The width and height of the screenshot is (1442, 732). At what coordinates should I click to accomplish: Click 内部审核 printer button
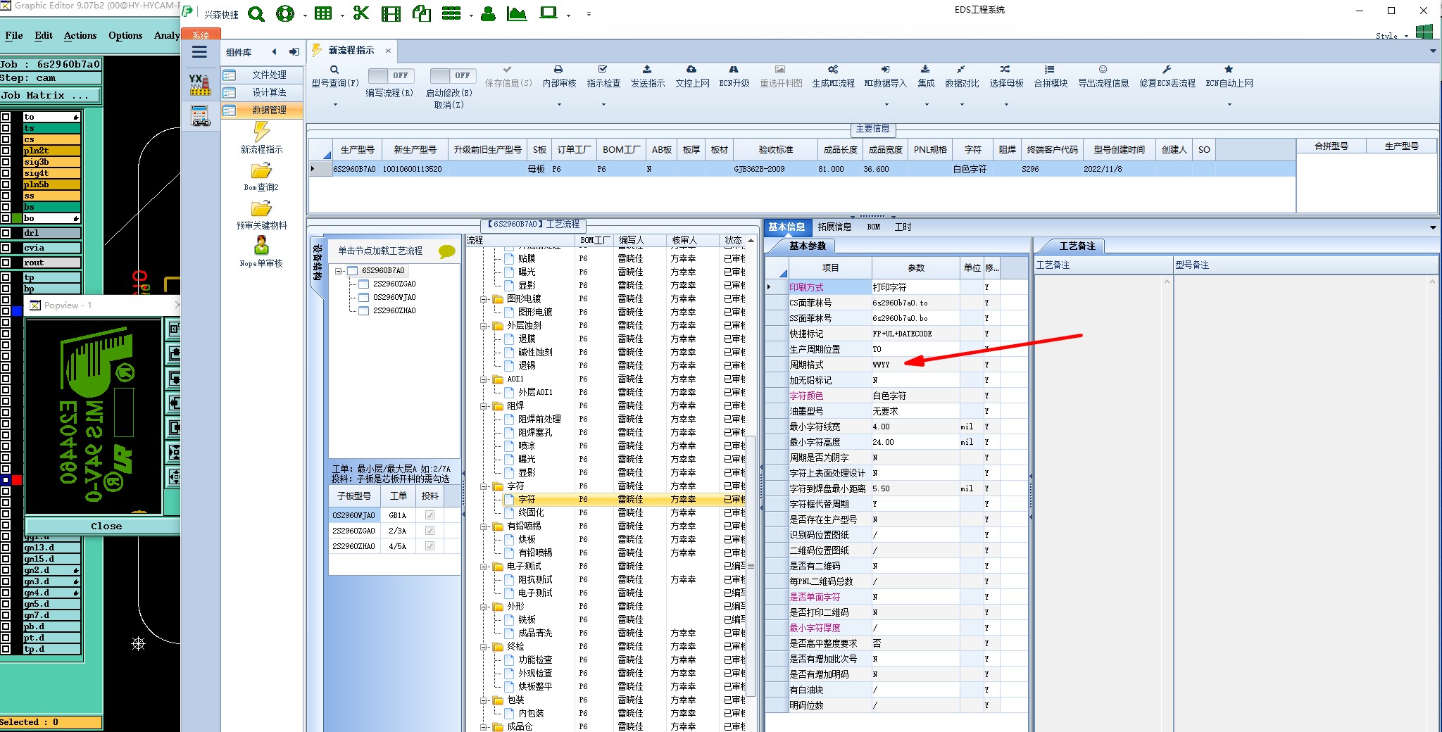coord(559,77)
